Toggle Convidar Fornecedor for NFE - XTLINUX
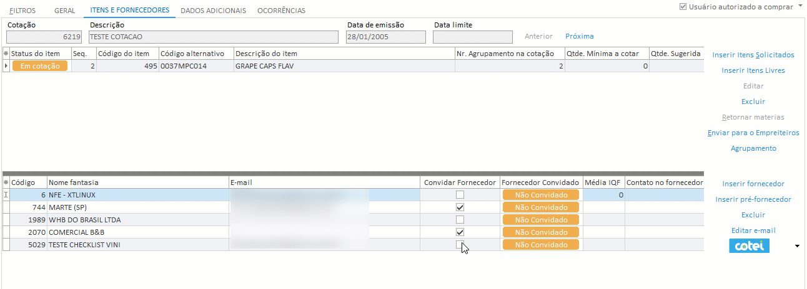The width and height of the screenshot is (807, 289). tap(460, 195)
